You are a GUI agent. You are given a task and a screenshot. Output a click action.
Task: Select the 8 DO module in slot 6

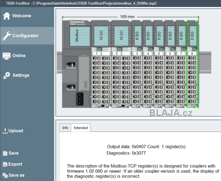click(170, 64)
